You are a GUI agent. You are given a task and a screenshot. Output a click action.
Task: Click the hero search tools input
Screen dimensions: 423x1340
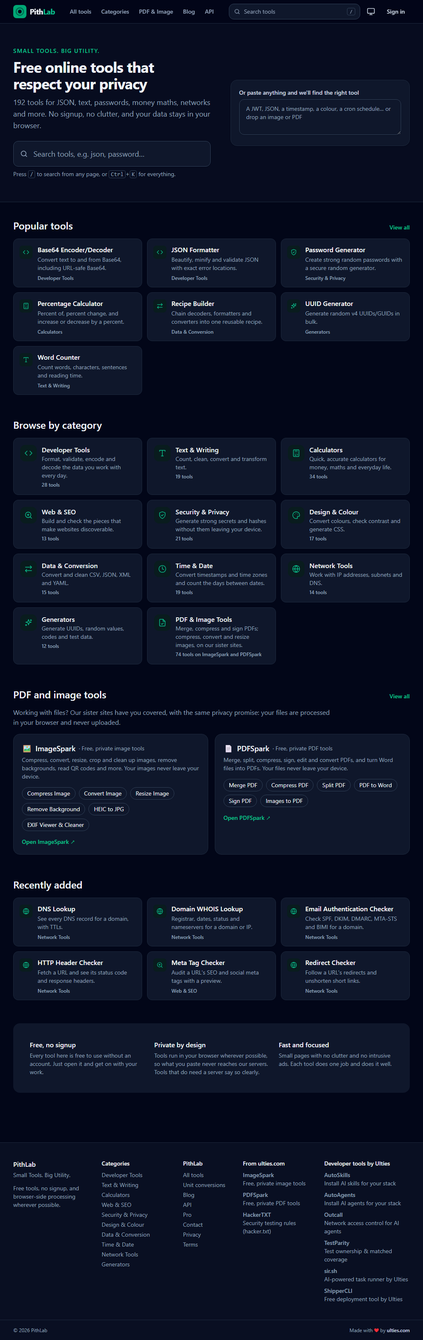point(112,154)
